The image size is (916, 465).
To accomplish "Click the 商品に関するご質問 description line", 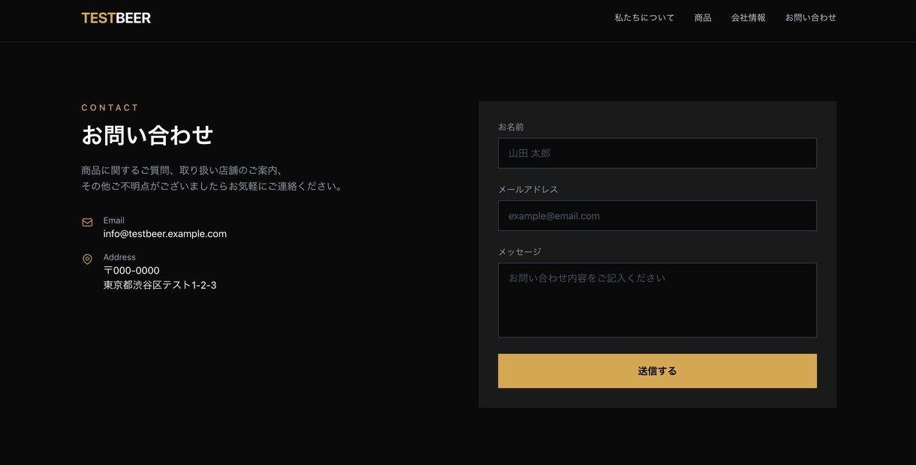I will [x=182, y=171].
